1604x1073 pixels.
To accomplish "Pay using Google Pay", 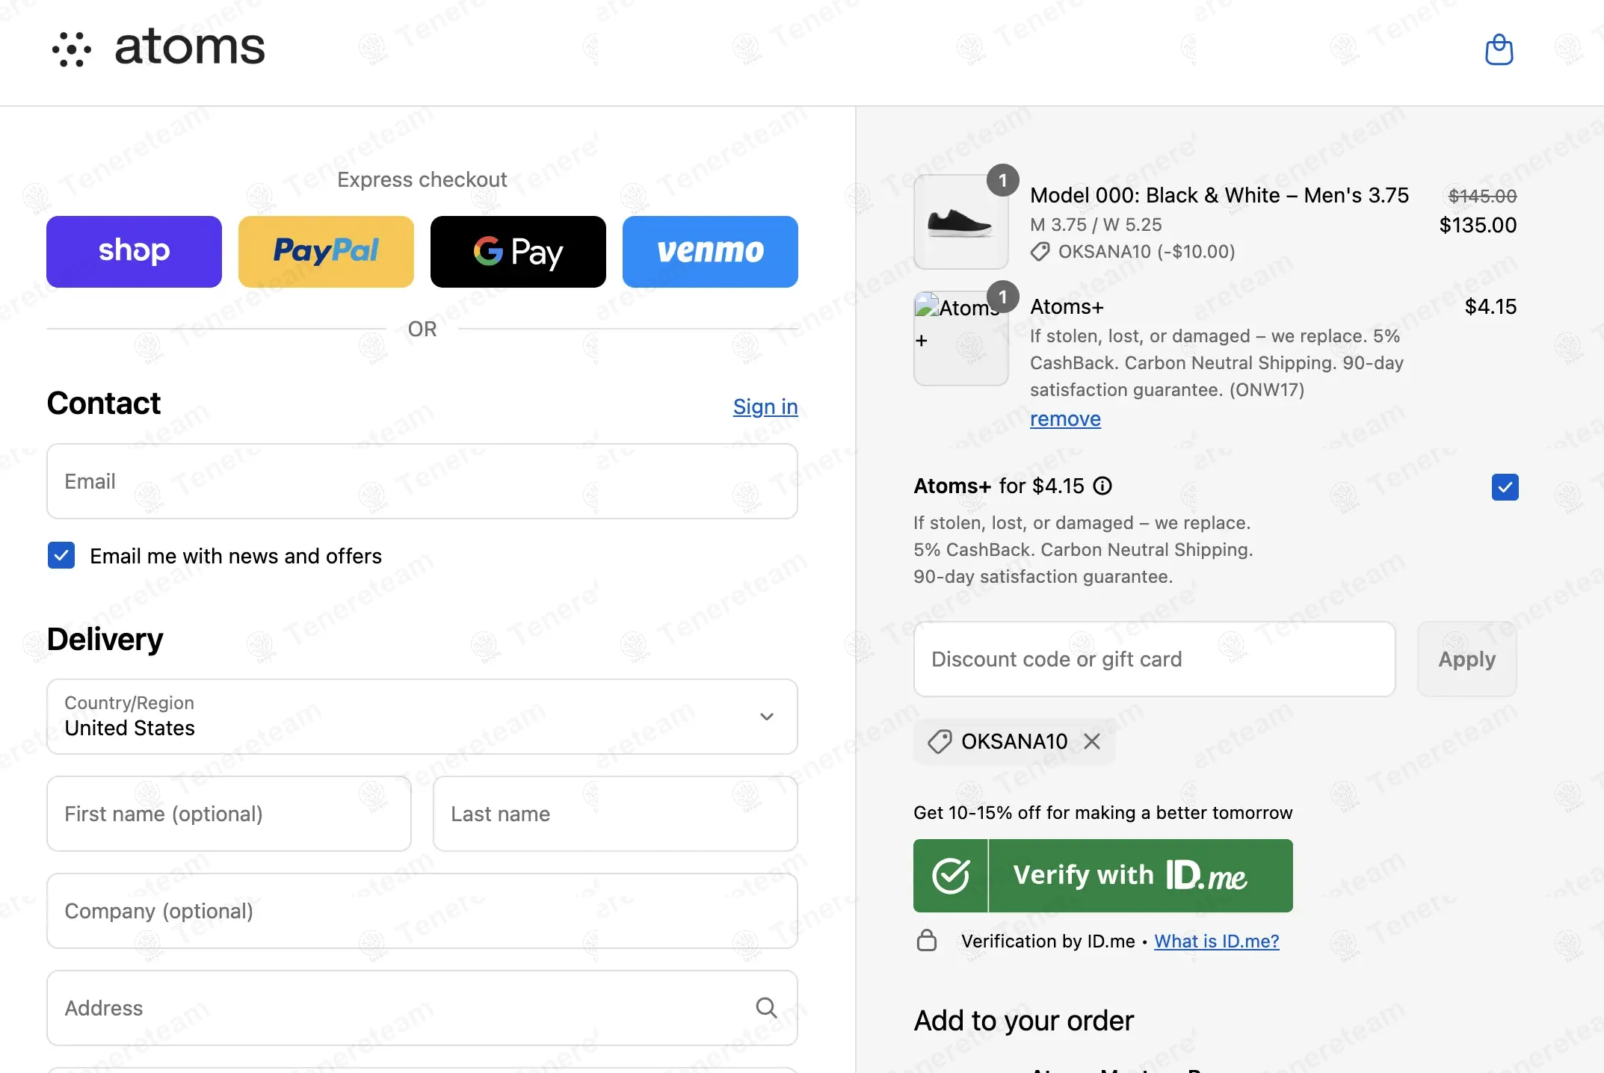I will coord(518,252).
